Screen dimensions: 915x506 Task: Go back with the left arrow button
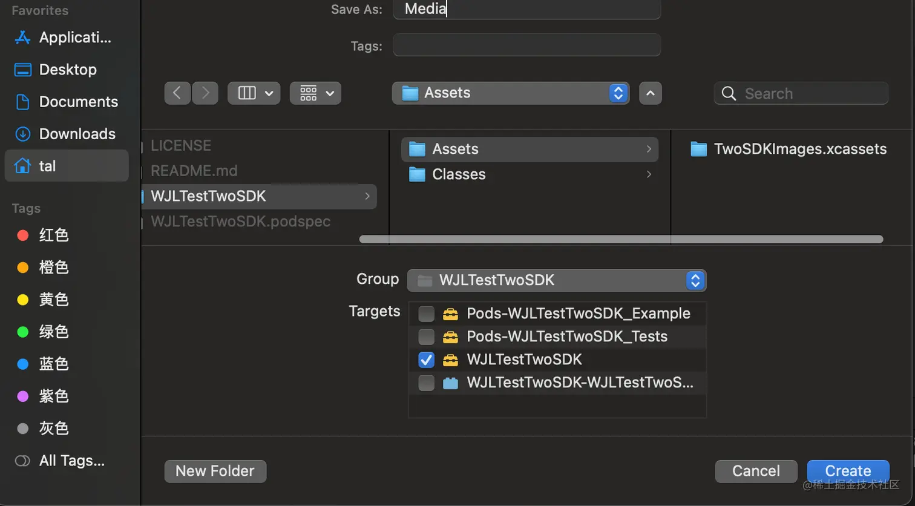coord(177,93)
